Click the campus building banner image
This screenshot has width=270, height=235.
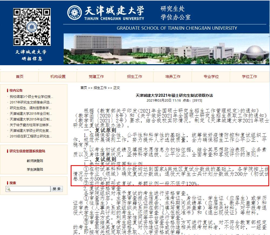166,49
